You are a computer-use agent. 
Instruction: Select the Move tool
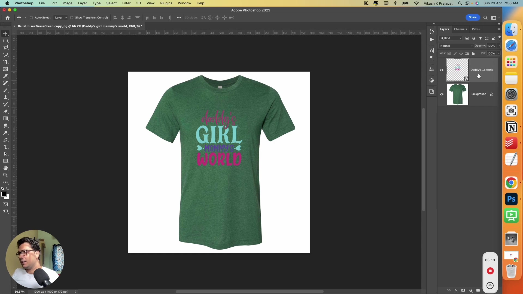(5, 33)
